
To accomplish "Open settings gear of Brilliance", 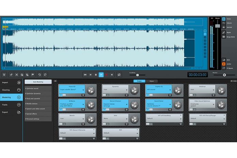I will (83, 110).
